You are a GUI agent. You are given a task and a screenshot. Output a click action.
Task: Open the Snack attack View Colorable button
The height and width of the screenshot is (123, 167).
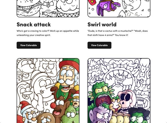pos(28,45)
